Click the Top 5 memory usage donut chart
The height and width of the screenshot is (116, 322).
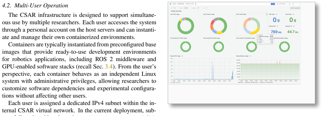point(218,26)
